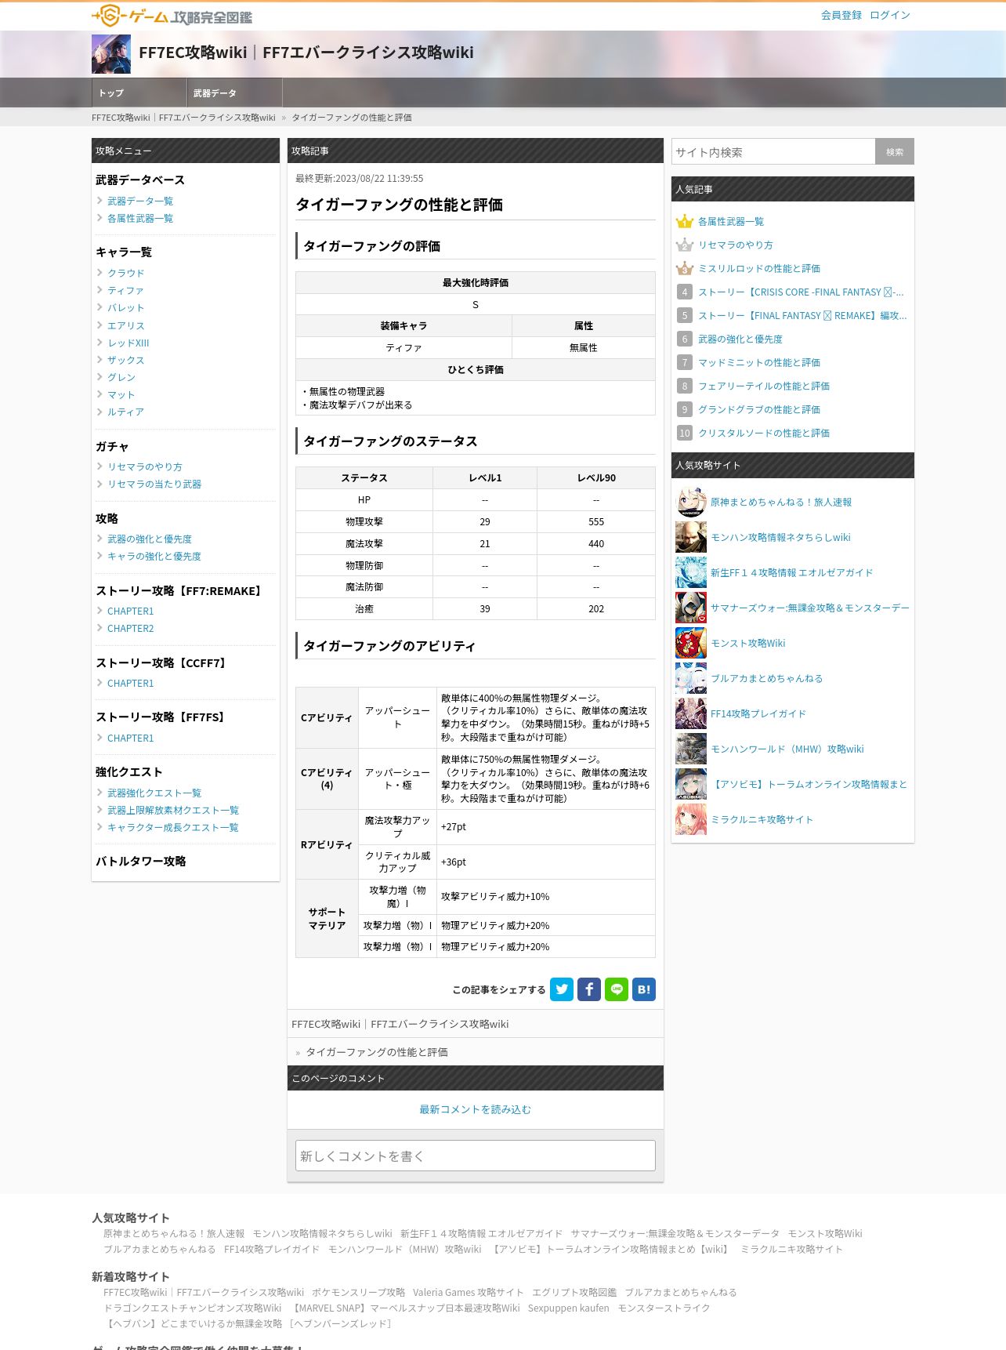1006x1350 pixels.
Task: Open モンハンワールド攻略wiki thumbnail
Action: tap(691, 749)
